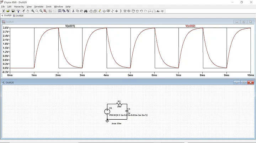Halt the simulation with the hand icon

[x=28, y=11]
